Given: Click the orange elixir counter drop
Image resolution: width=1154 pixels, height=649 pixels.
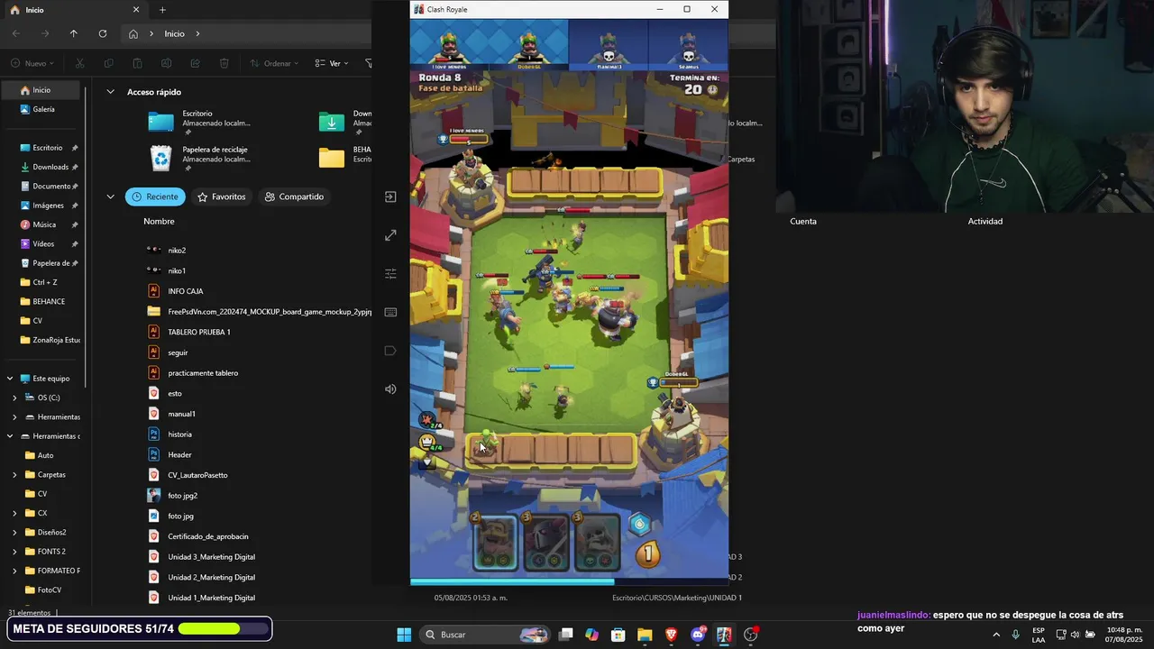Looking at the screenshot, I should pos(647,553).
